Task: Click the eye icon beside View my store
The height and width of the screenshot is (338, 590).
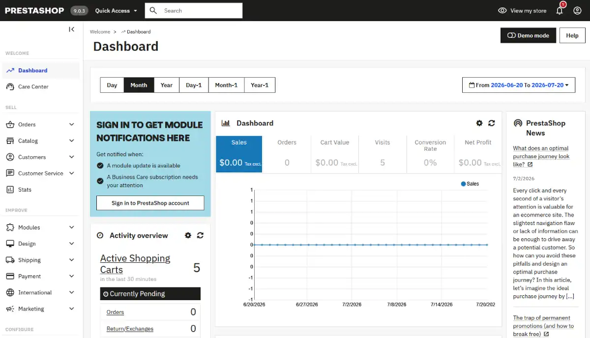Action: 502,10
